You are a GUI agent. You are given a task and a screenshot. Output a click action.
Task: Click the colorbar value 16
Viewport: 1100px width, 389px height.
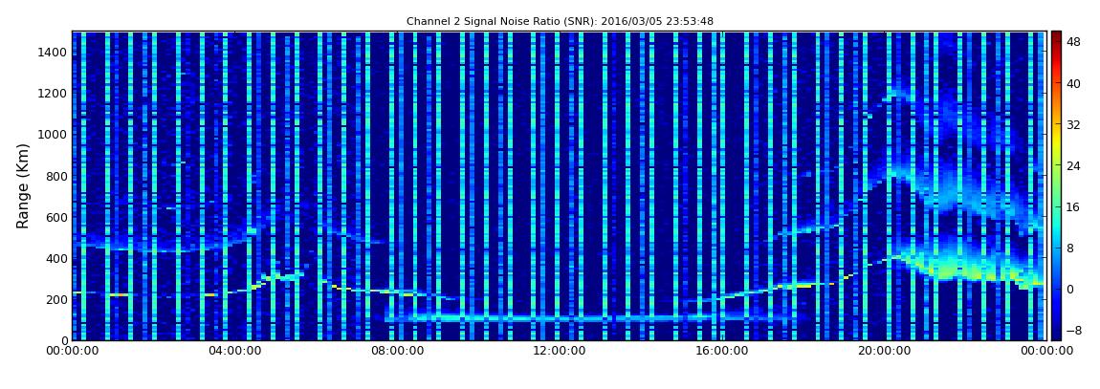click(1073, 206)
